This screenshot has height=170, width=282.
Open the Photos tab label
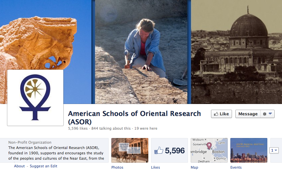pyautogui.click(x=117, y=167)
